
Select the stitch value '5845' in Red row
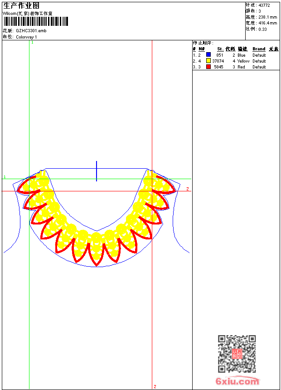click(218, 67)
